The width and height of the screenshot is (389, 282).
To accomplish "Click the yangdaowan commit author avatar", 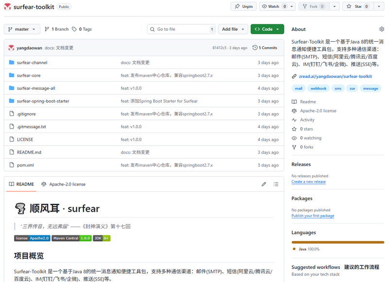I will pyautogui.click(x=11, y=48).
